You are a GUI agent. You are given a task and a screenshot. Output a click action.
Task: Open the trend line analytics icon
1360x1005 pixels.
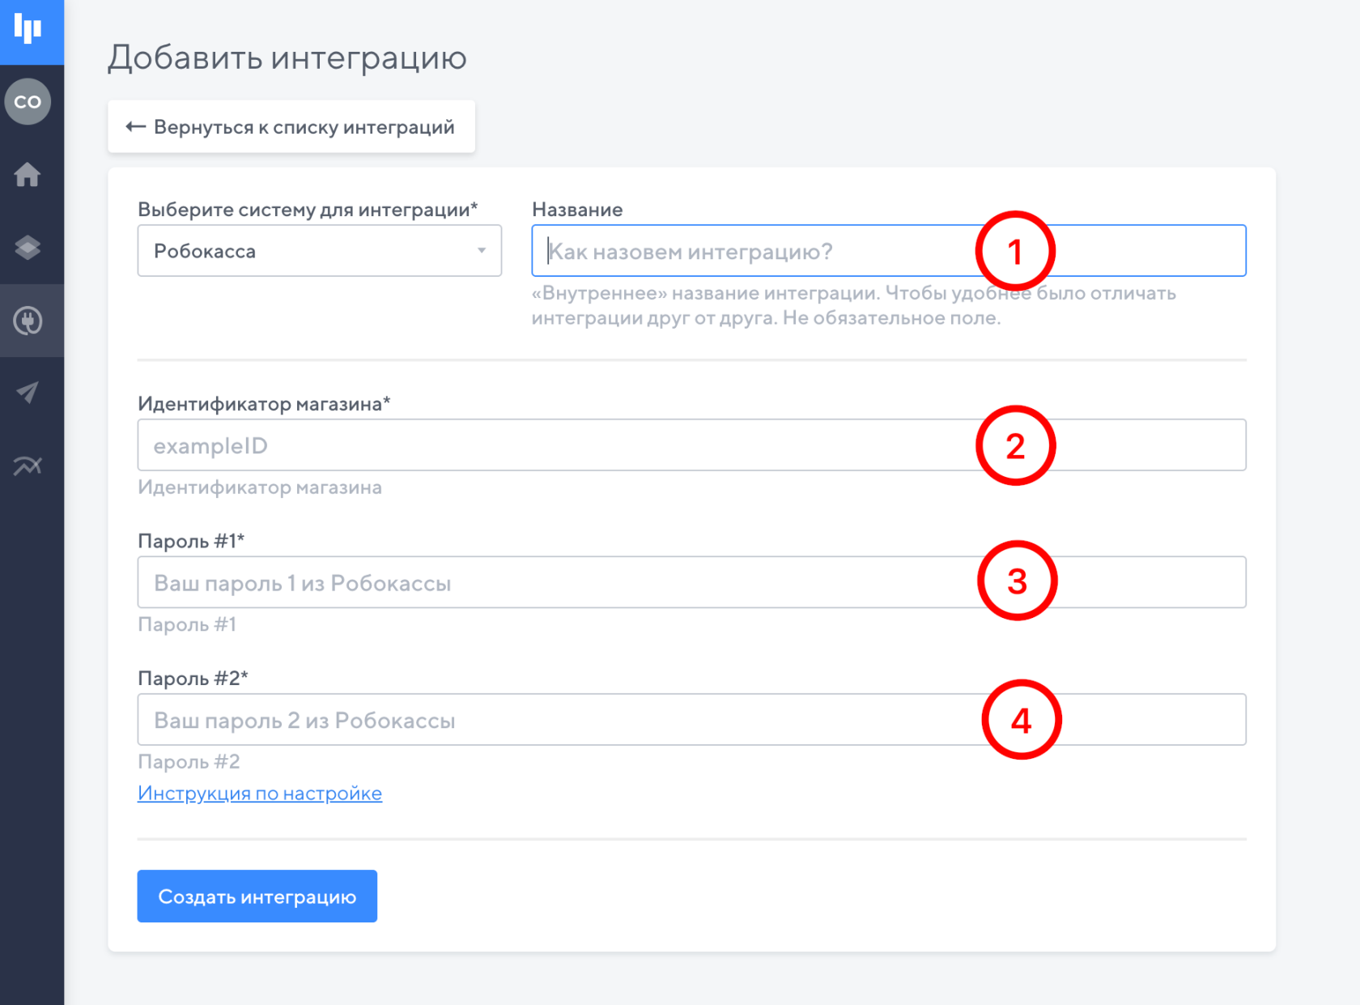[x=28, y=466]
